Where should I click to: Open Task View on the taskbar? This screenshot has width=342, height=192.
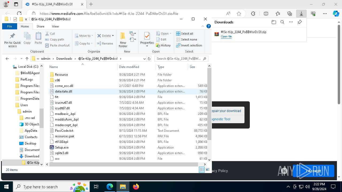coord(96,187)
